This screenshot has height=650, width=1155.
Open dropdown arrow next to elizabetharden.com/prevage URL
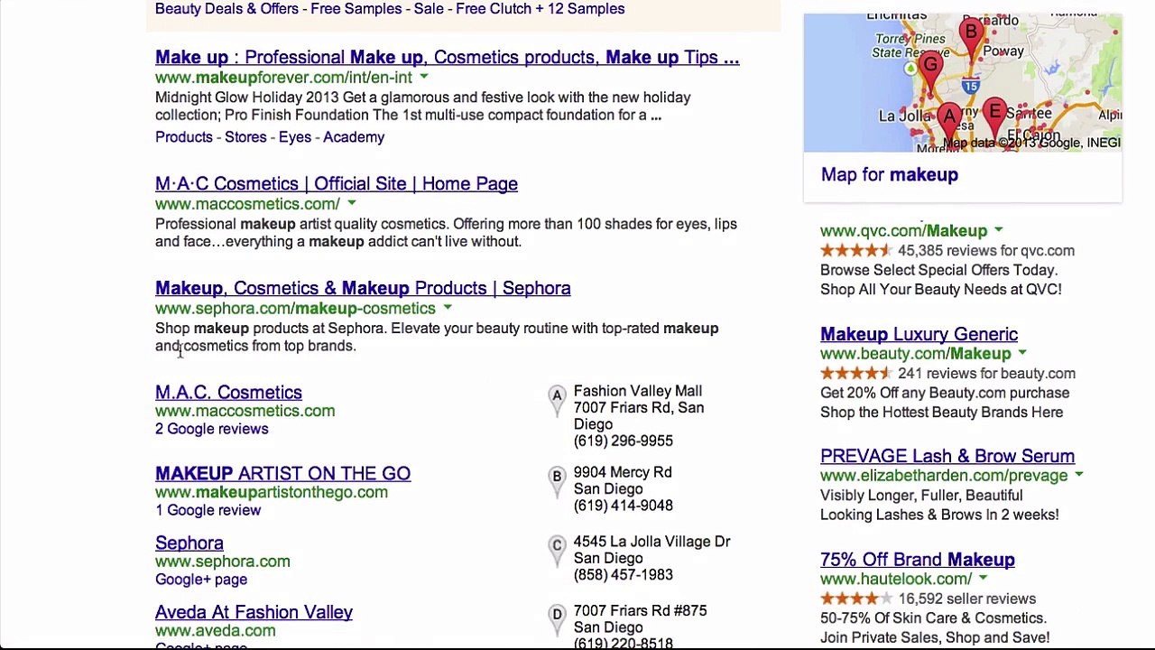click(1078, 476)
